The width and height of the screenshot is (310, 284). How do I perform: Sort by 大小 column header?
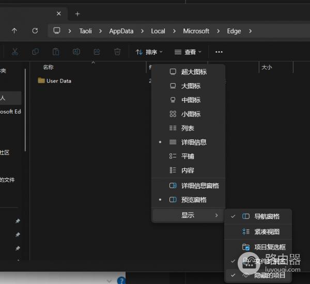pos(267,68)
